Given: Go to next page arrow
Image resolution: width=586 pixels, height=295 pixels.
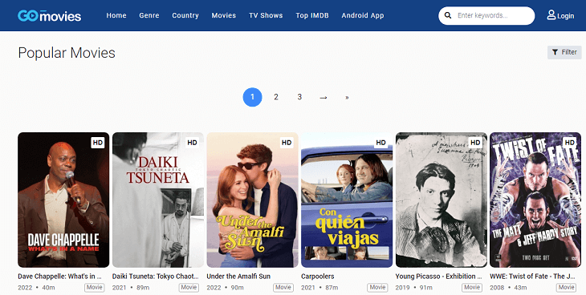Looking at the screenshot, I should click(x=324, y=98).
